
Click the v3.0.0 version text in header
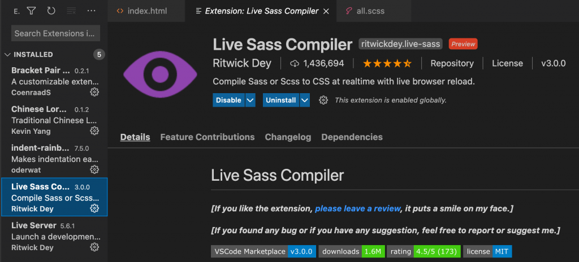(x=554, y=63)
